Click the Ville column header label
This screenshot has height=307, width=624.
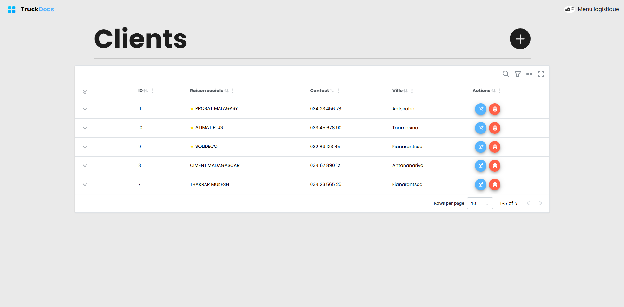(x=397, y=91)
